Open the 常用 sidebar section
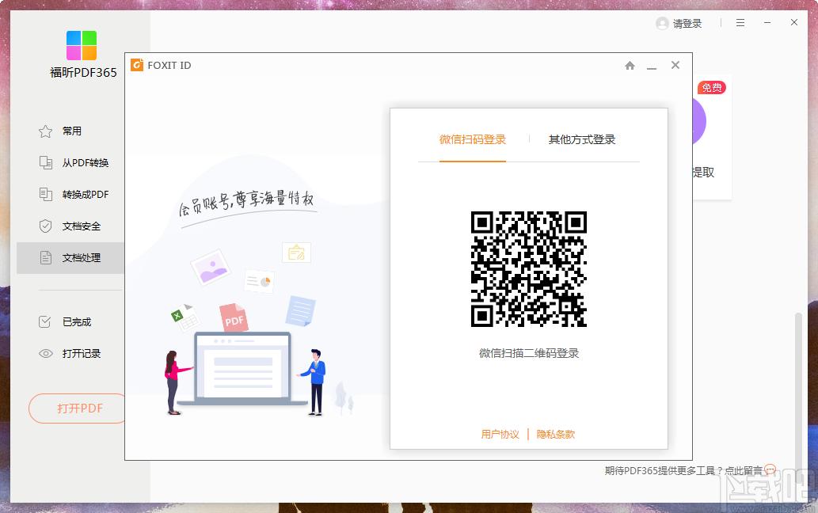Viewport: 818px width, 513px height. pyautogui.click(x=71, y=131)
